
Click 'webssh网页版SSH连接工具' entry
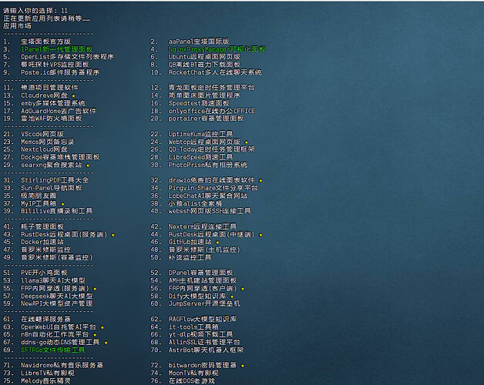point(210,211)
